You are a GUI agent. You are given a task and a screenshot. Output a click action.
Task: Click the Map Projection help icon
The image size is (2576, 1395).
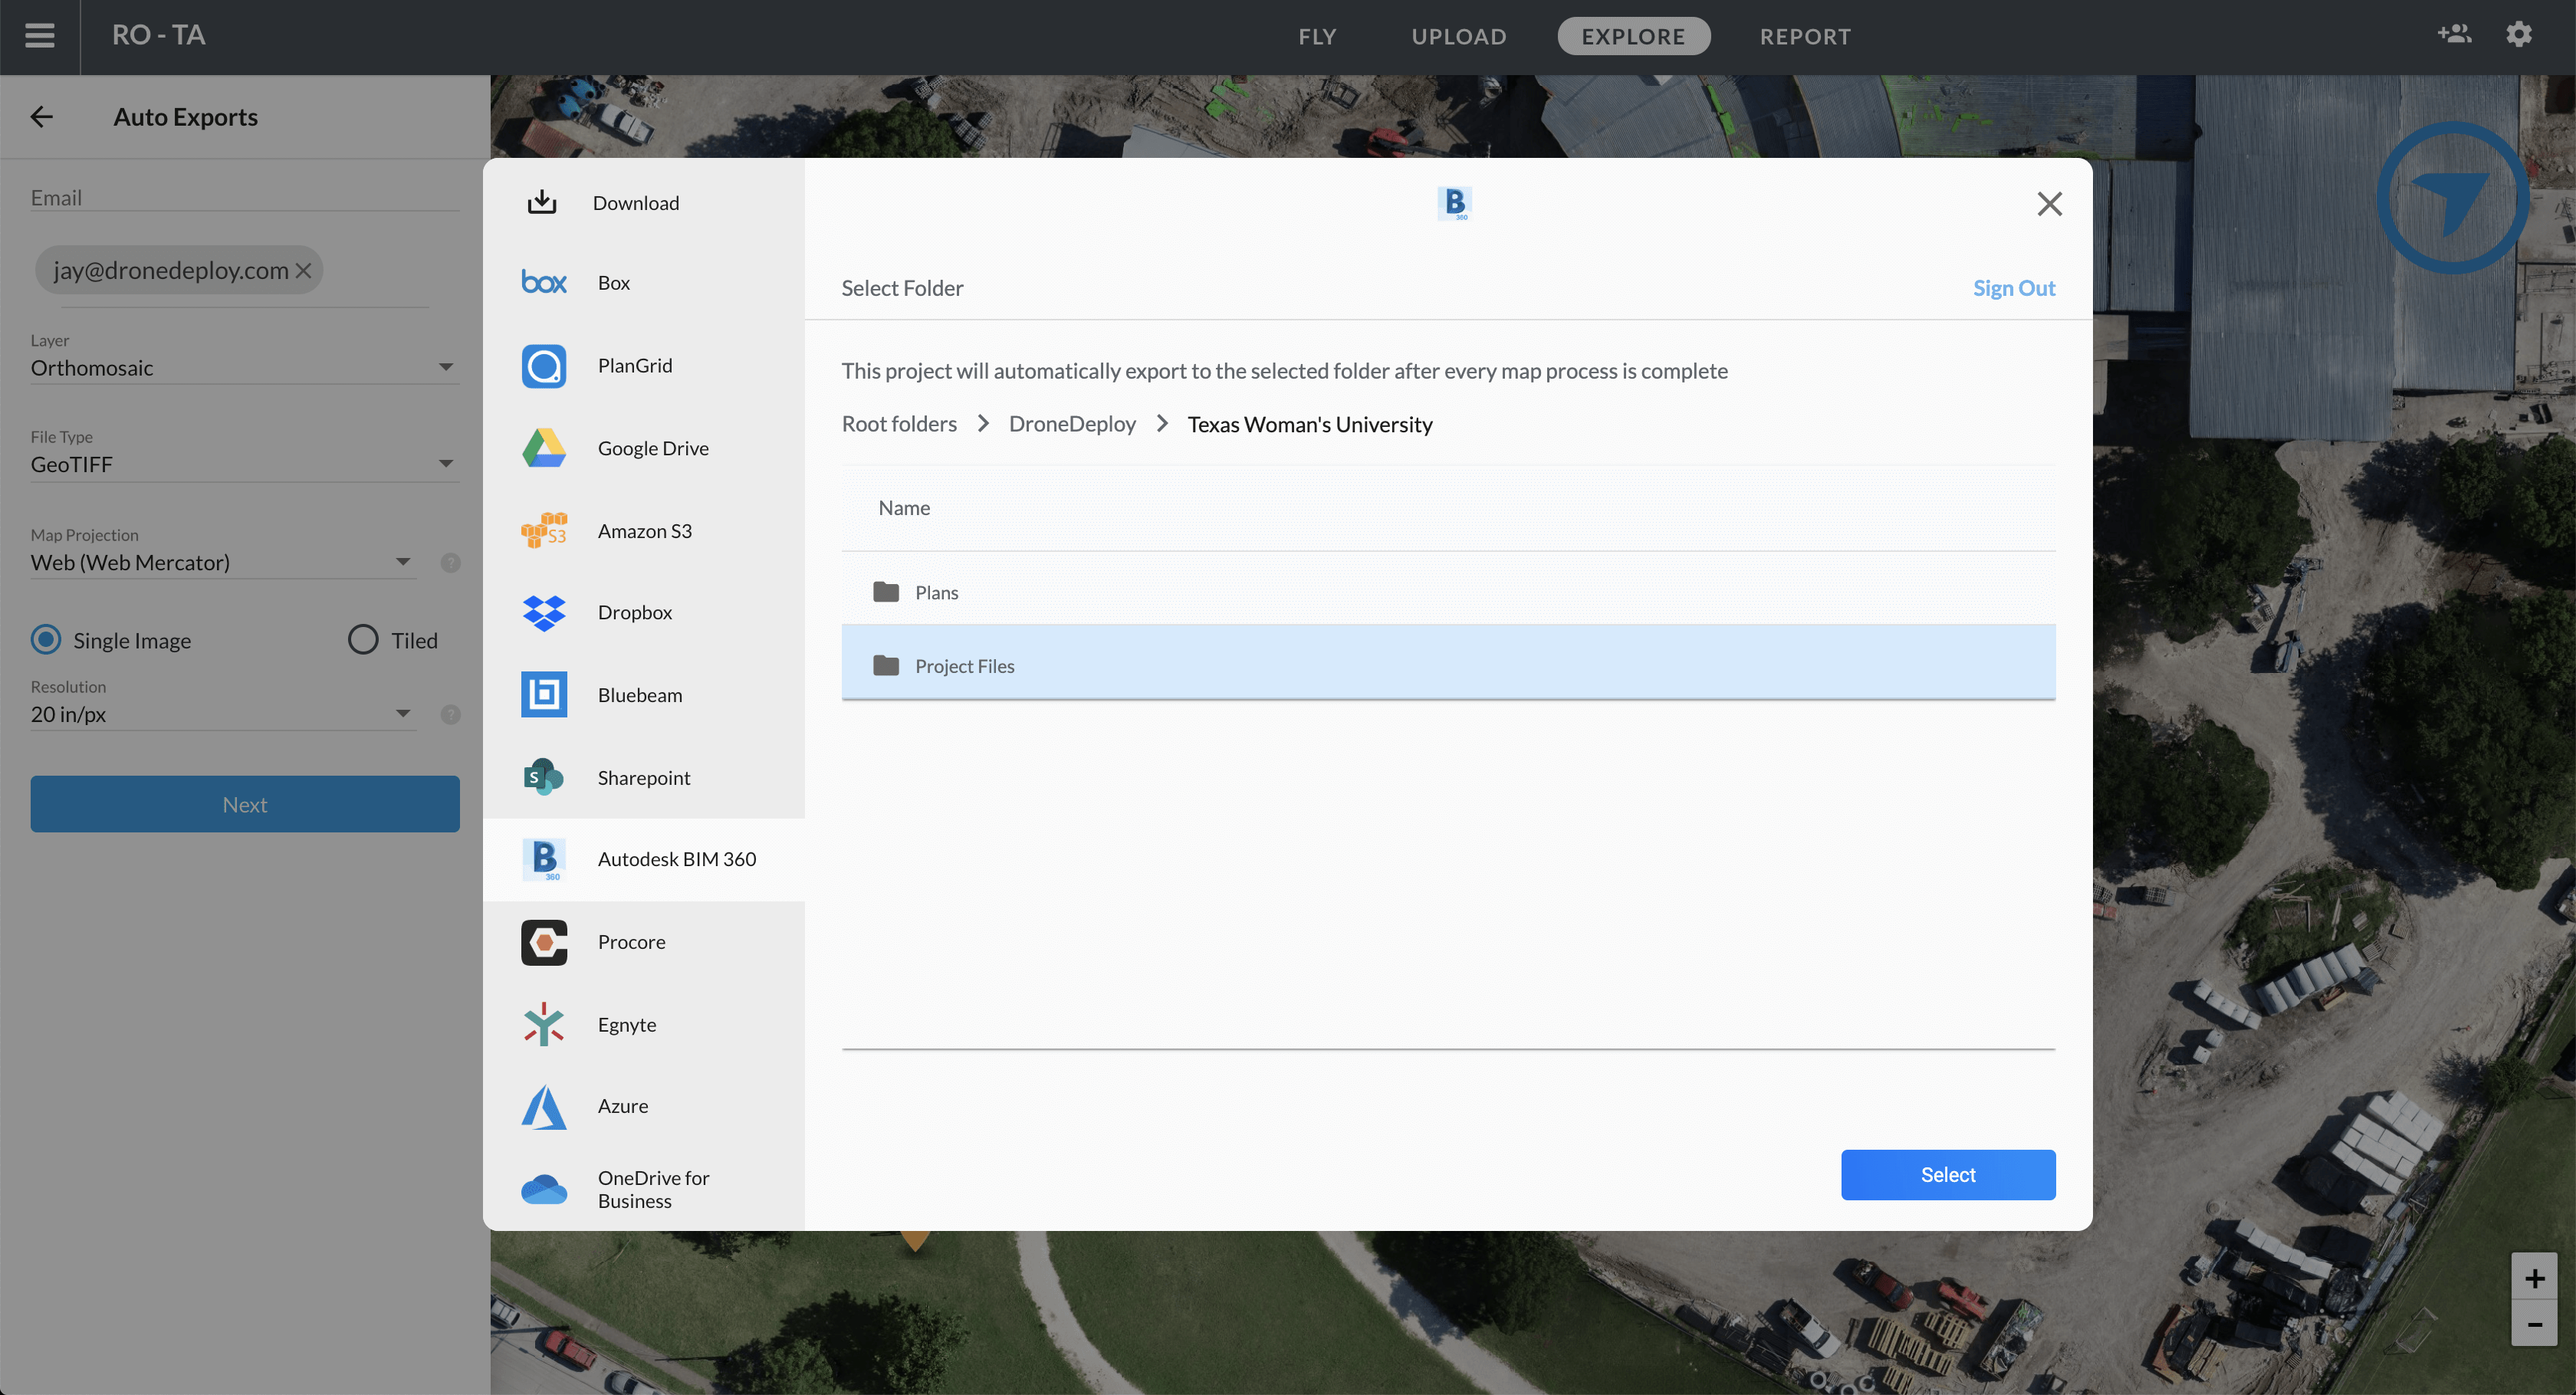tap(451, 563)
